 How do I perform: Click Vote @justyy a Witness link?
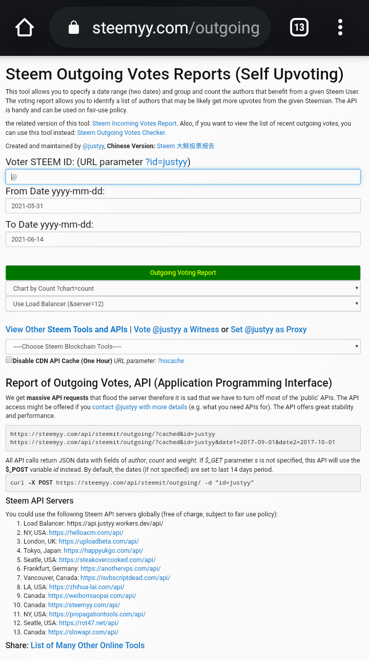point(176,329)
